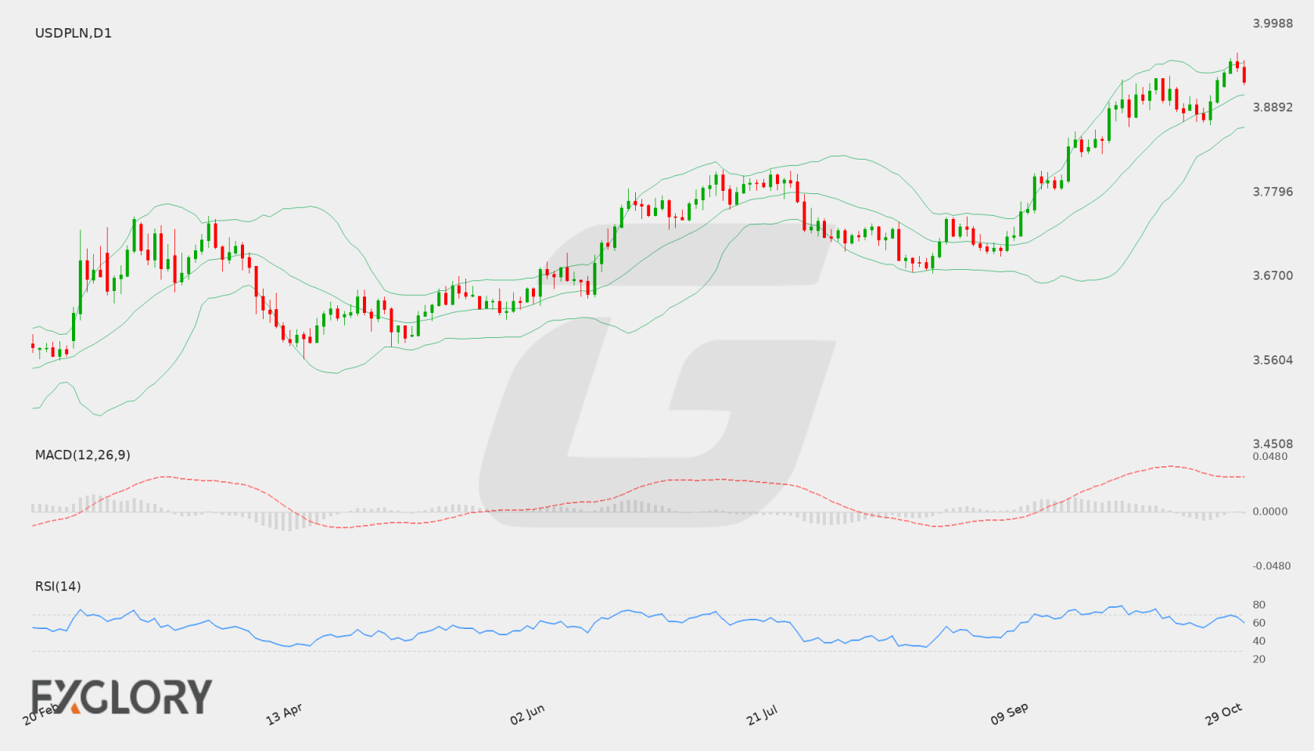The height and width of the screenshot is (751, 1314).
Task: Click the 09 Sep date label
Action: click(1009, 714)
